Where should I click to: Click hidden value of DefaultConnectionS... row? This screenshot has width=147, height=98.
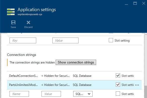coord(55,76)
